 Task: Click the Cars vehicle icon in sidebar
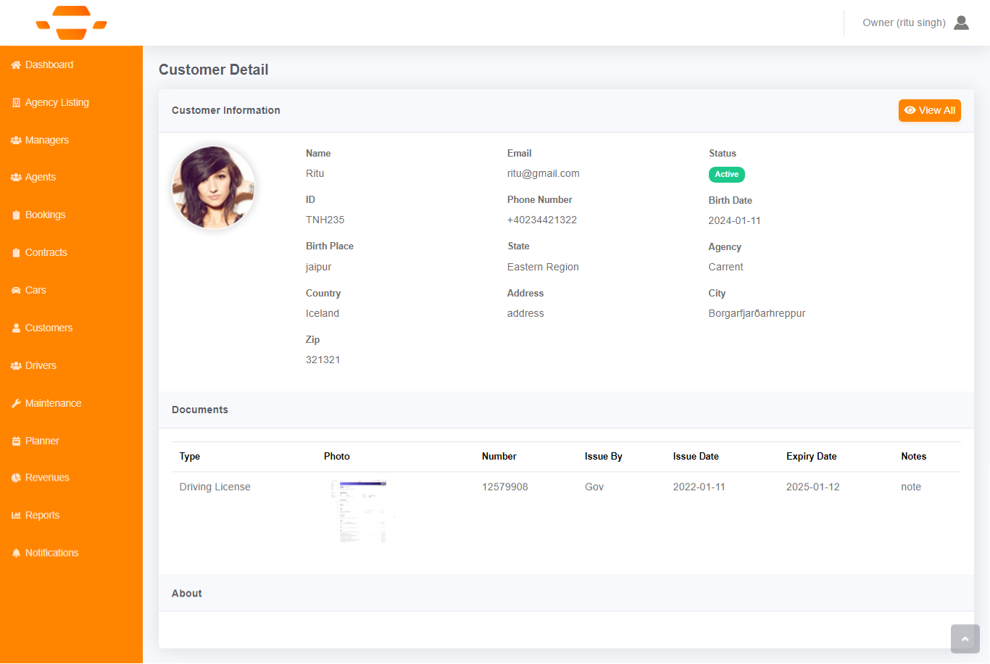[x=16, y=291]
